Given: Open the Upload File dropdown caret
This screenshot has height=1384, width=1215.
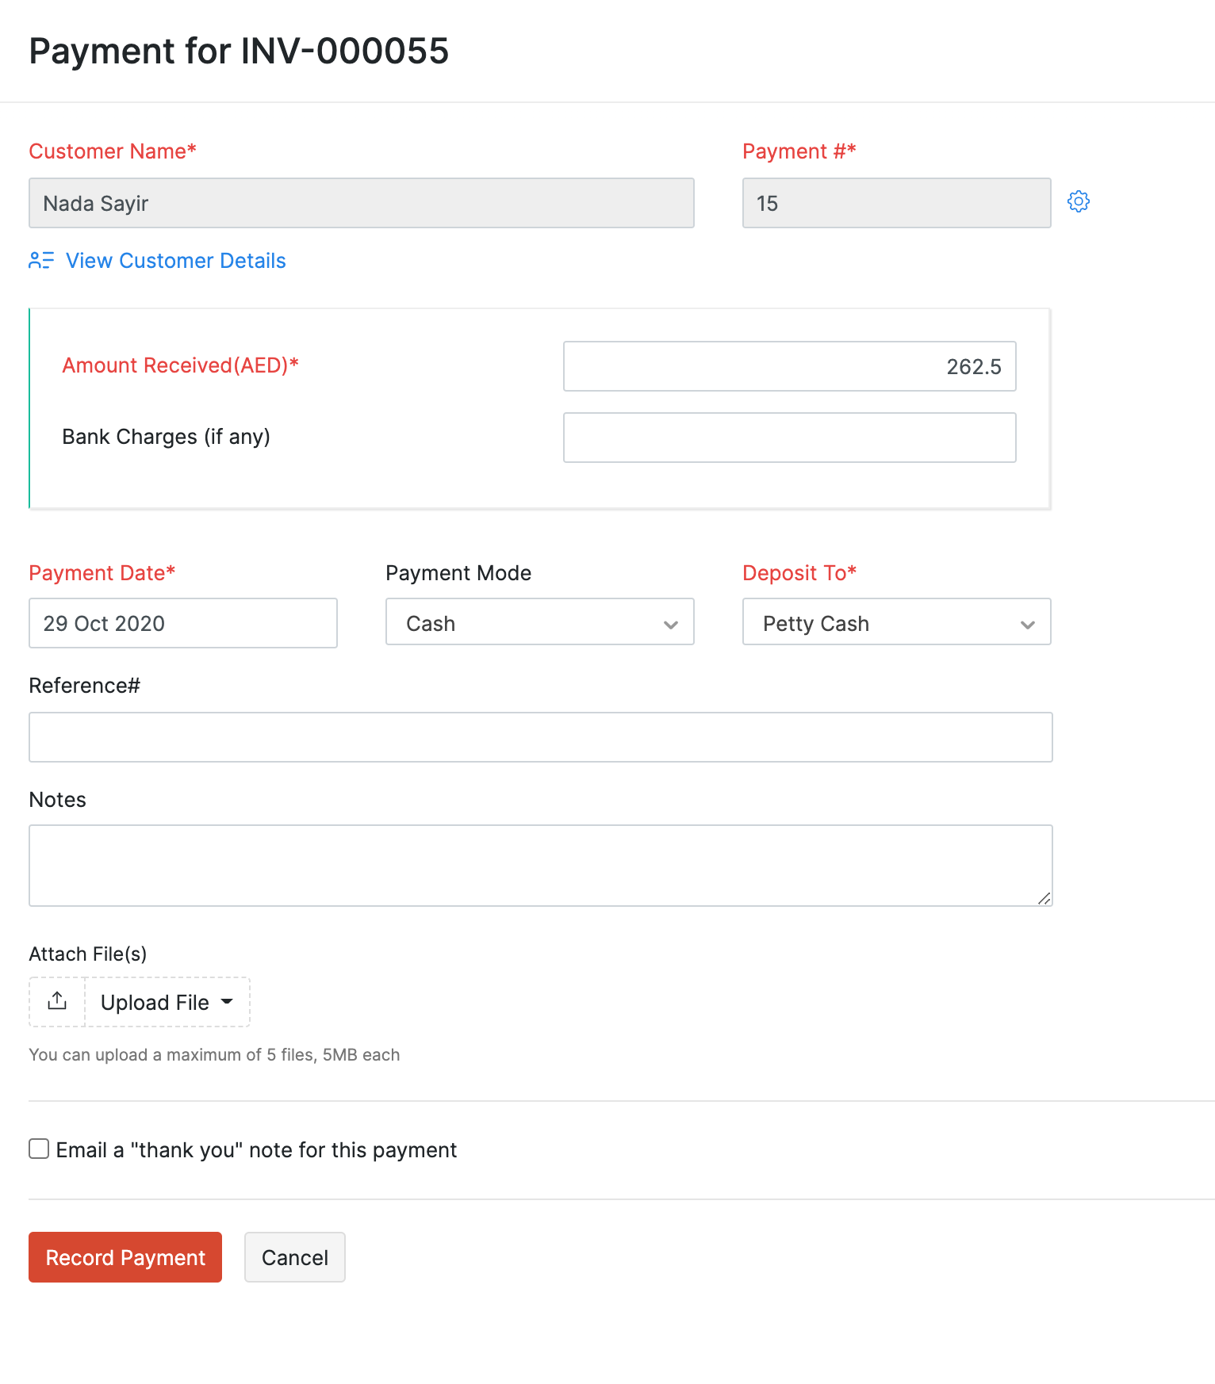Looking at the screenshot, I should [227, 1002].
